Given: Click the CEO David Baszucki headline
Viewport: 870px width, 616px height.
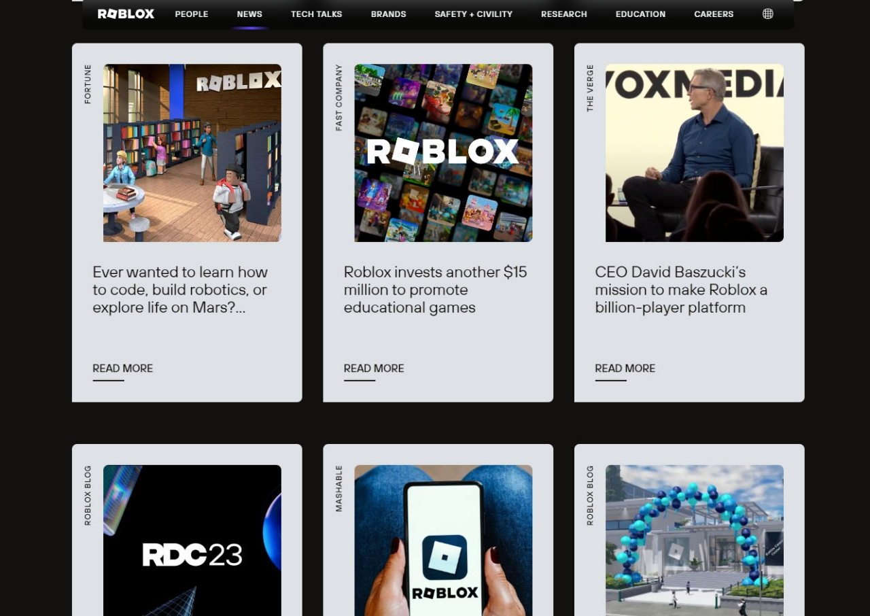Looking at the screenshot, I should (x=681, y=290).
